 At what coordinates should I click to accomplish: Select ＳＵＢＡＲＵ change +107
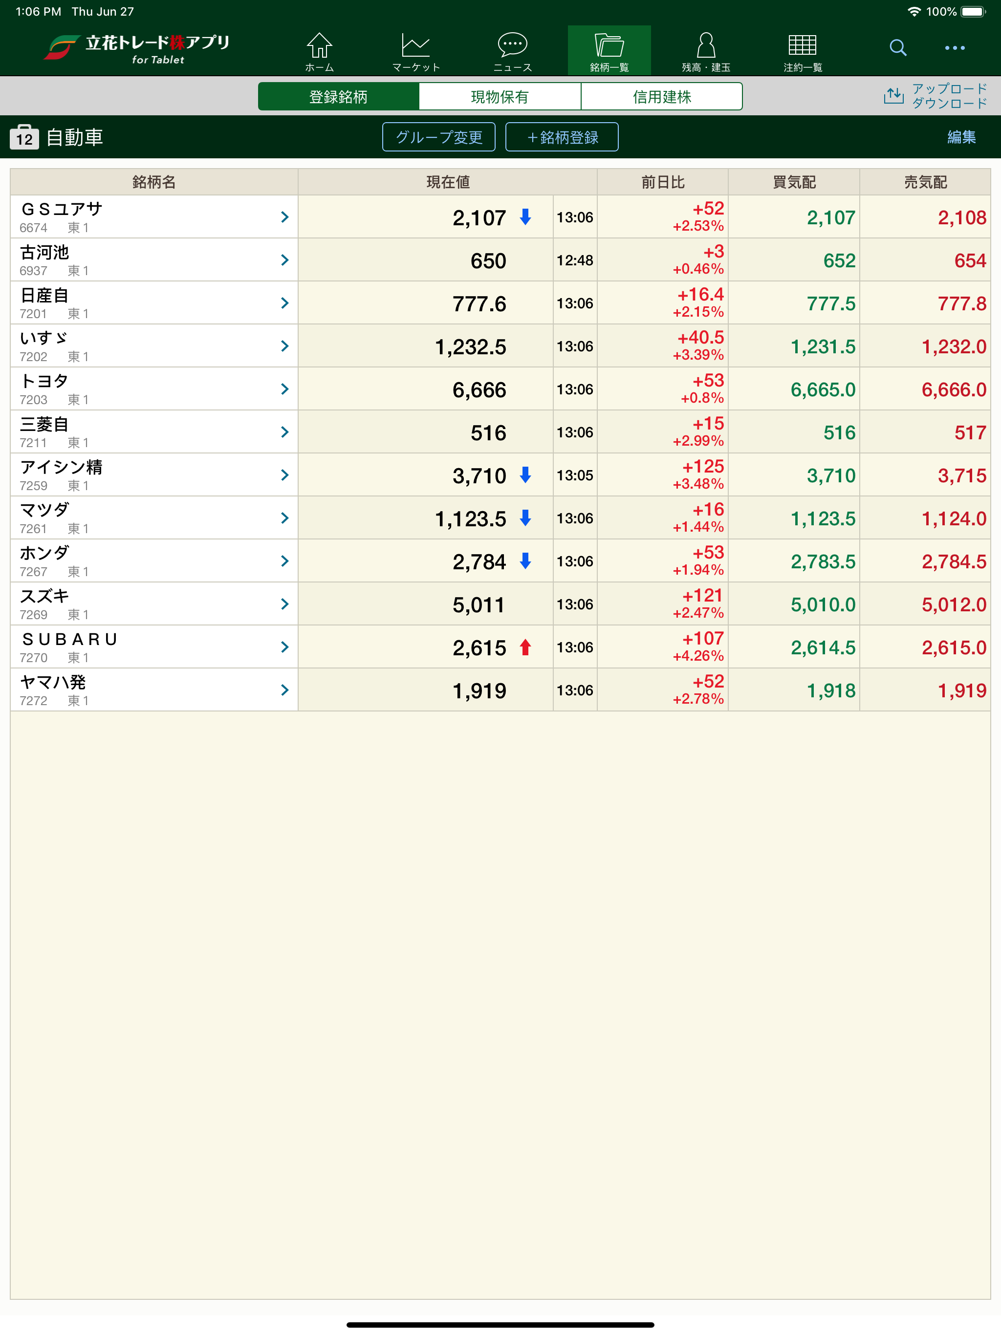(x=703, y=639)
